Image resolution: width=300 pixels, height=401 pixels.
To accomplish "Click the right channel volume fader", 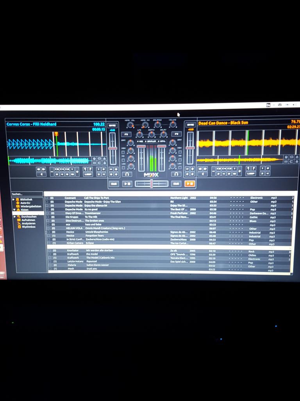I will [162, 158].
